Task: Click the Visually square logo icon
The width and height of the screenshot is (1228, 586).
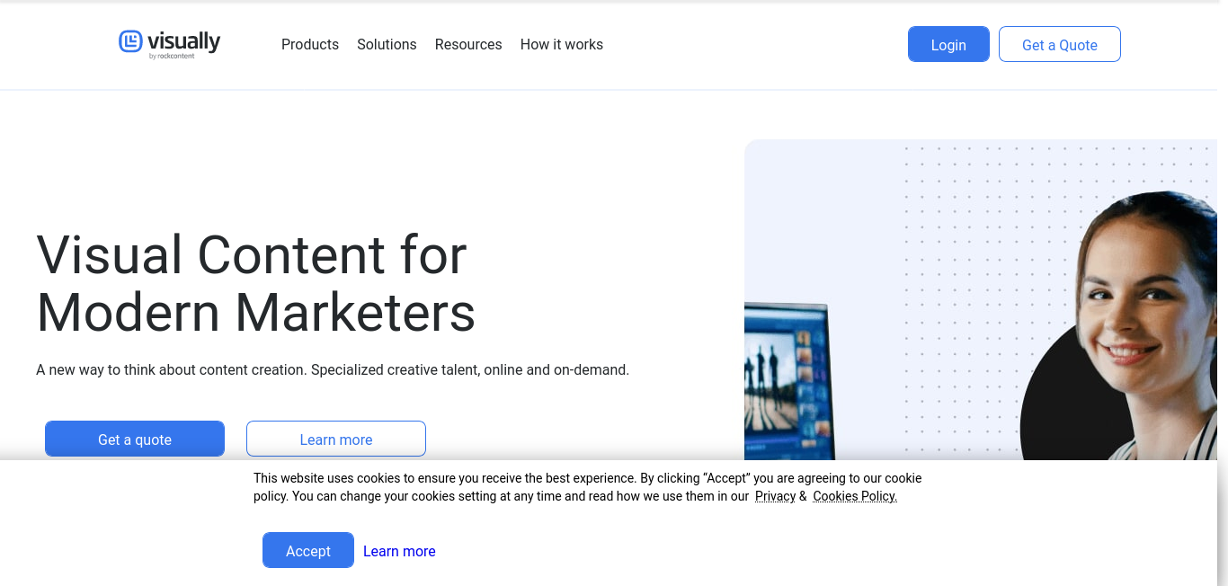Action: click(130, 41)
